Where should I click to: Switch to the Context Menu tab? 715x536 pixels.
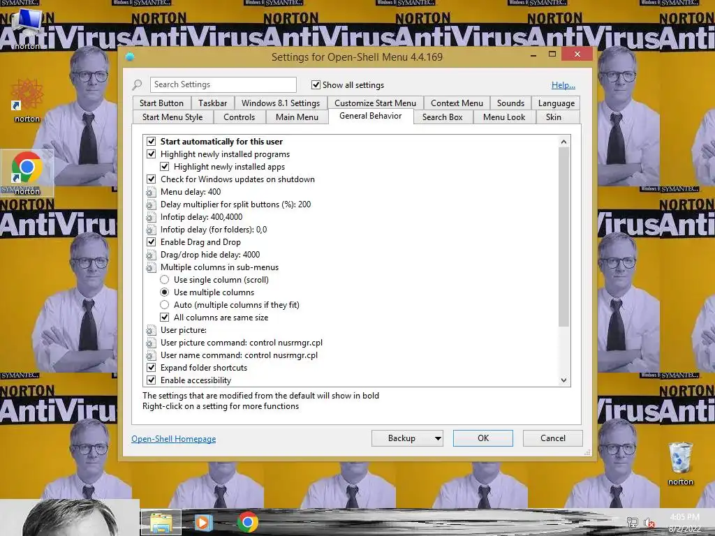457,103
